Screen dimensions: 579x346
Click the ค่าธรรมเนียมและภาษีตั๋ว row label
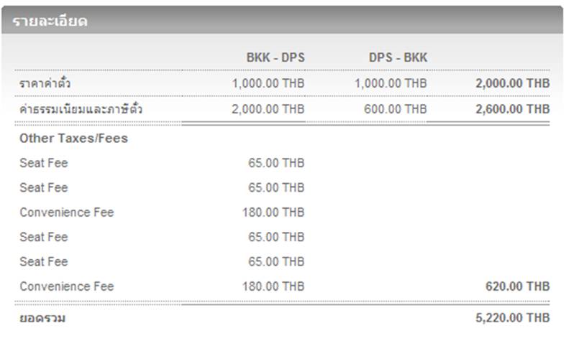coord(81,109)
